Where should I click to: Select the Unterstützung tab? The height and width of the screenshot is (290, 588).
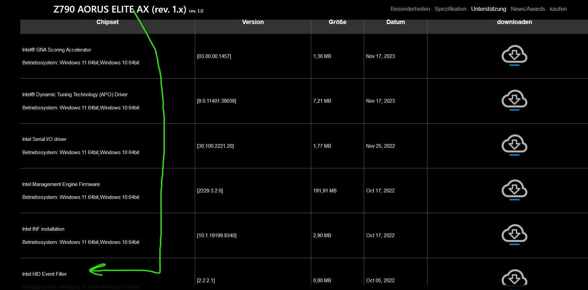(488, 9)
